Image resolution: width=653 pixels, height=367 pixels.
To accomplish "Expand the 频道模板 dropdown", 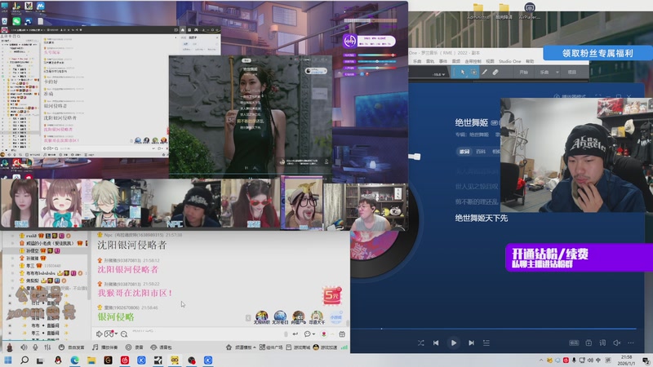I will coord(241,347).
